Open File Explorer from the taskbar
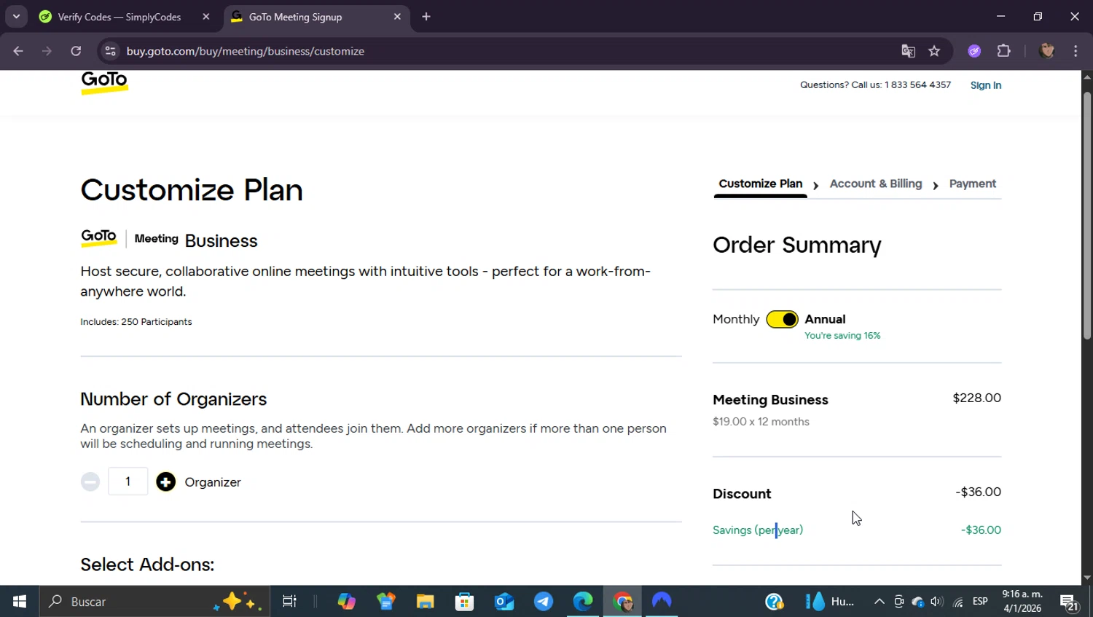1093x617 pixels. click(x=426, y=602)
